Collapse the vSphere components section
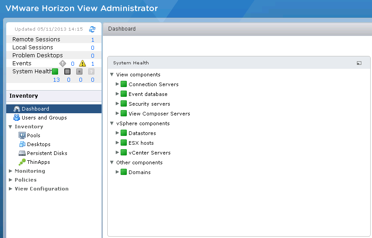Image resolution: width=372 pixels, height=238 pixels. [x=112, y=123]
